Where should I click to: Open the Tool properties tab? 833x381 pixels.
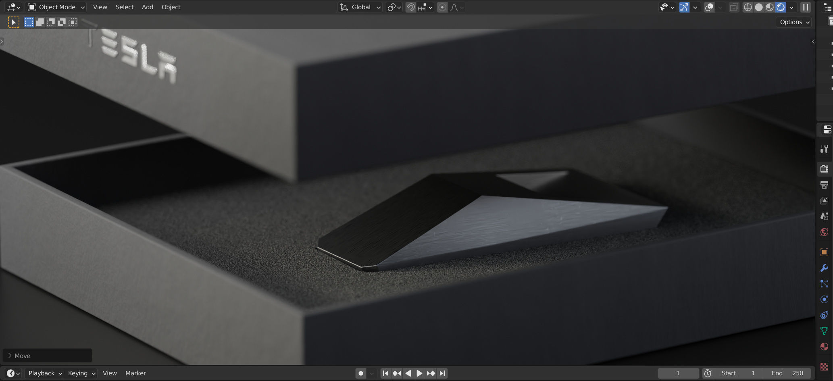pos(825,149)
